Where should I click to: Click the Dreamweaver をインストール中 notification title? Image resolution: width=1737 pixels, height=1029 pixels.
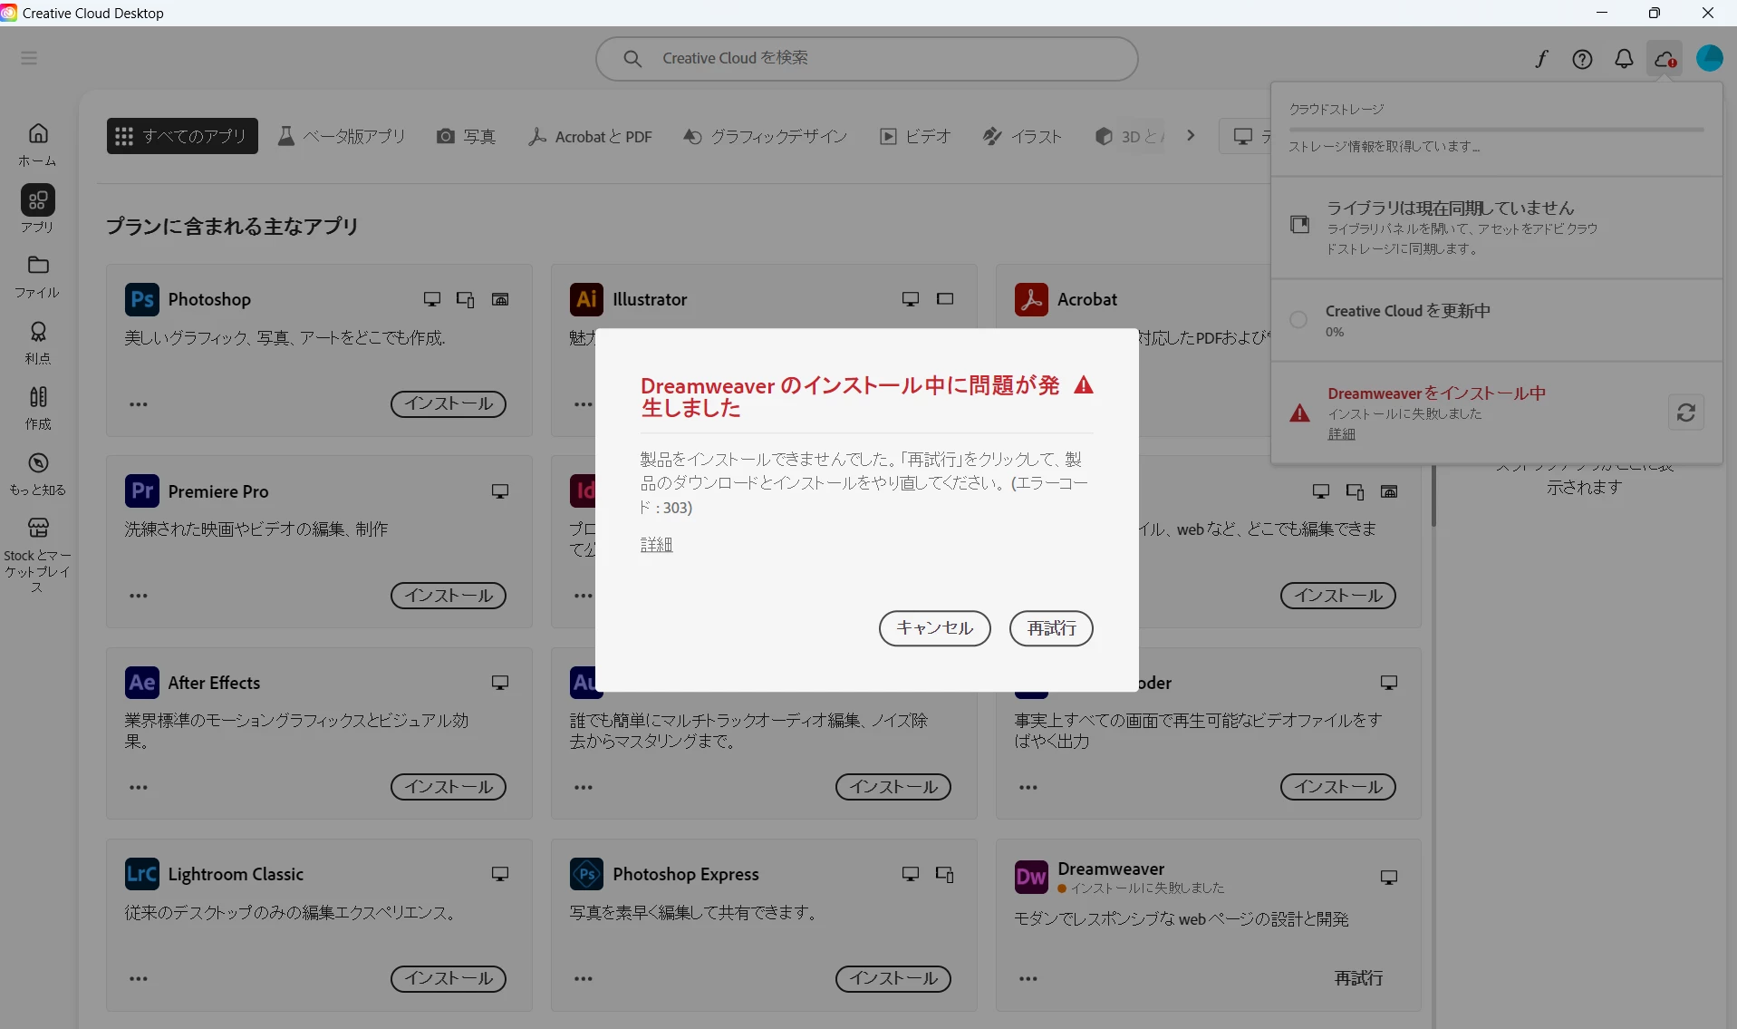(x=1437, y=393)
